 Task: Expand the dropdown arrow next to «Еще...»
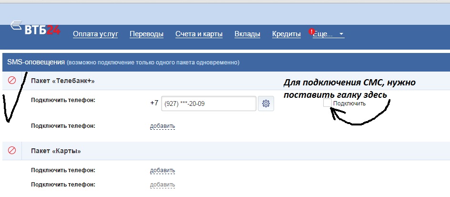click(x=341, y=34)
